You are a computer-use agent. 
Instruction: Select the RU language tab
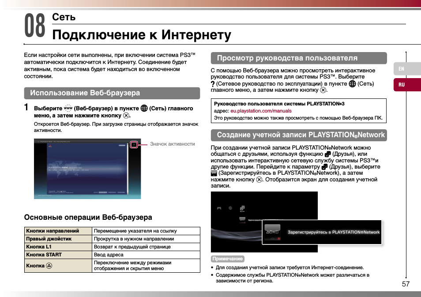[402, 85]
